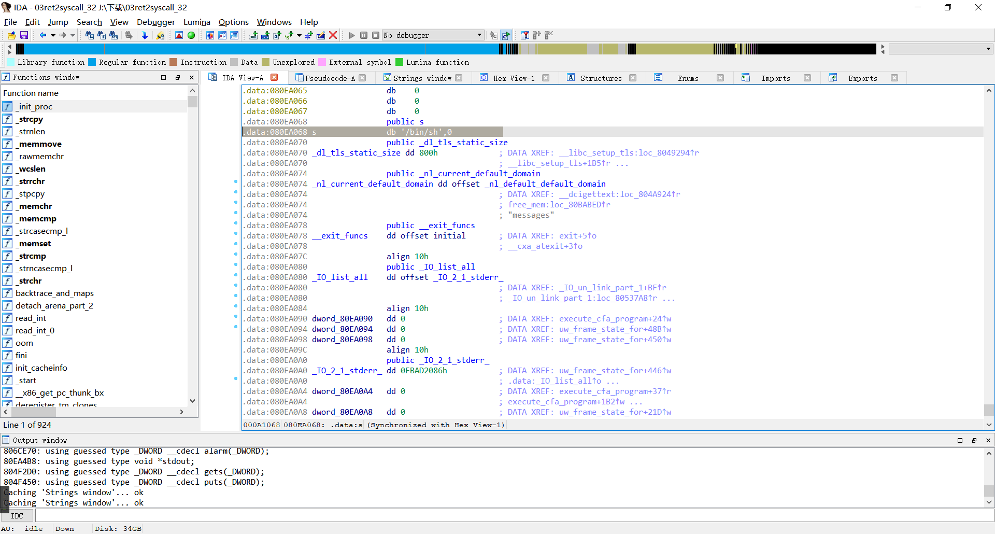Click the red warning triangle toolbar icon
The image size is (995, 534).
[179, 35]
